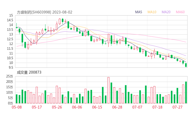Click the 9.5 price axis label
This screenshot has width=190, height=113.
pyautogui.click(x=11, y=68)
